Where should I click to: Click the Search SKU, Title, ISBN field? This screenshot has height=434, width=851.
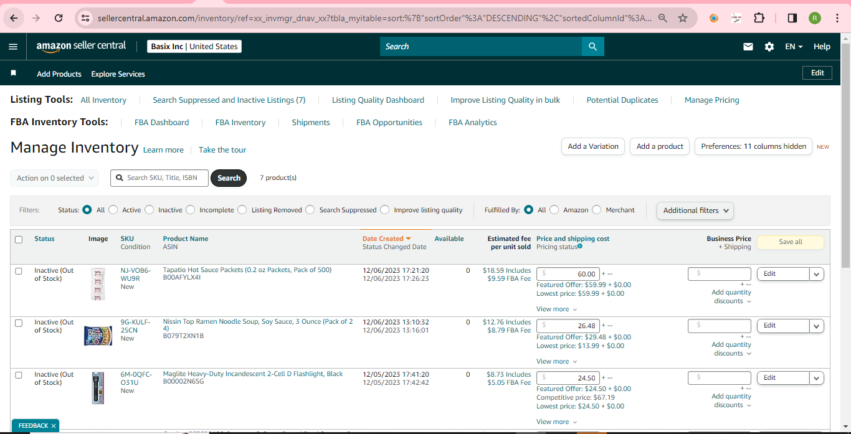point(159,178)
